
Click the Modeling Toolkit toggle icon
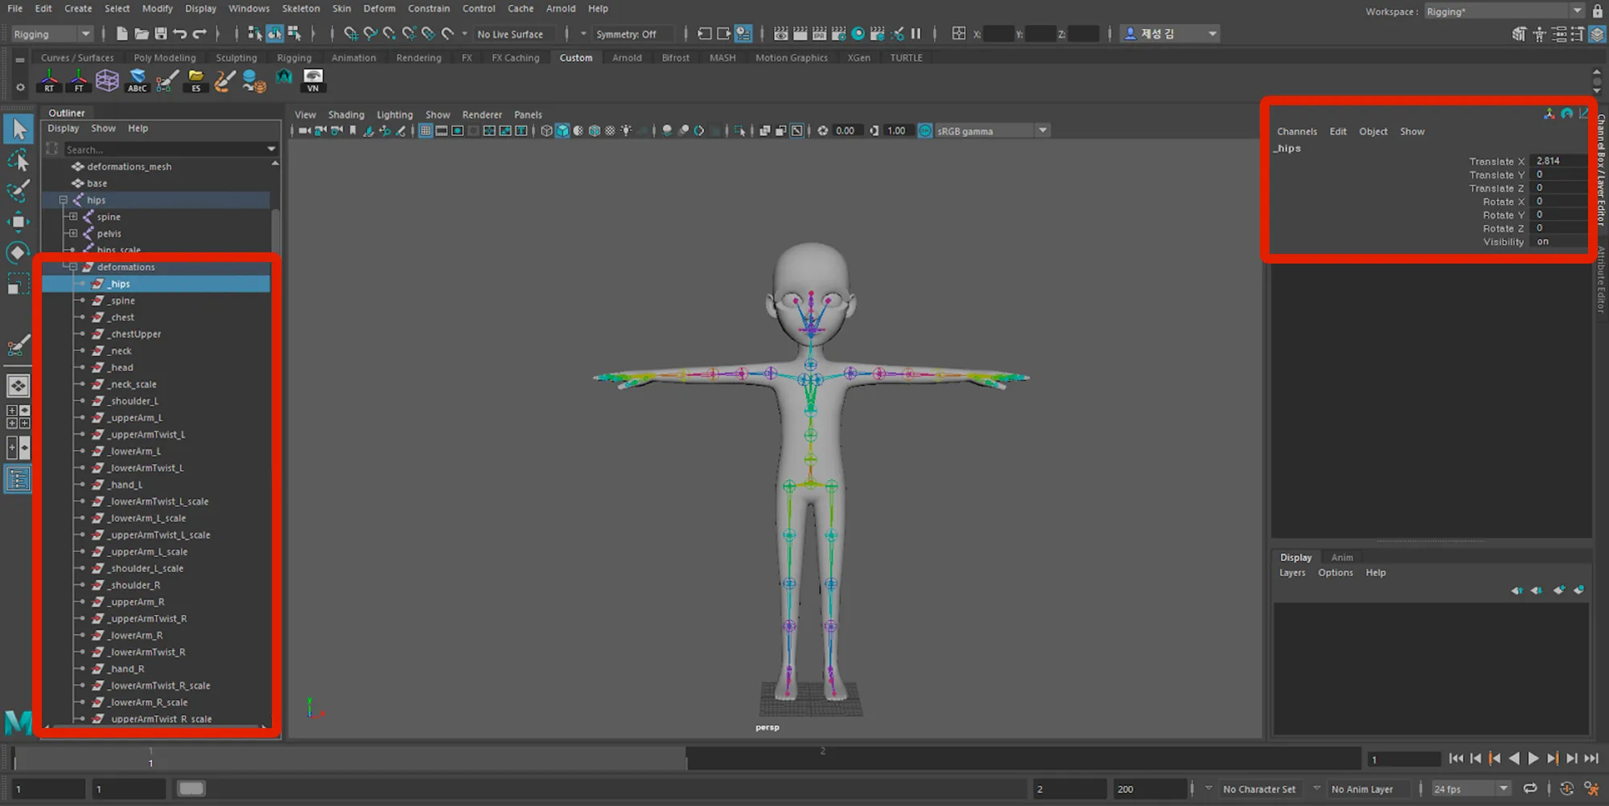pyautogui.click(x=1519, y=34)
